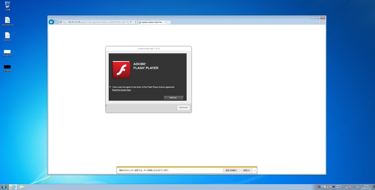375x190 pixels.
Task: Open the Recycle Bin desktop icon
Action: (7, 6)
